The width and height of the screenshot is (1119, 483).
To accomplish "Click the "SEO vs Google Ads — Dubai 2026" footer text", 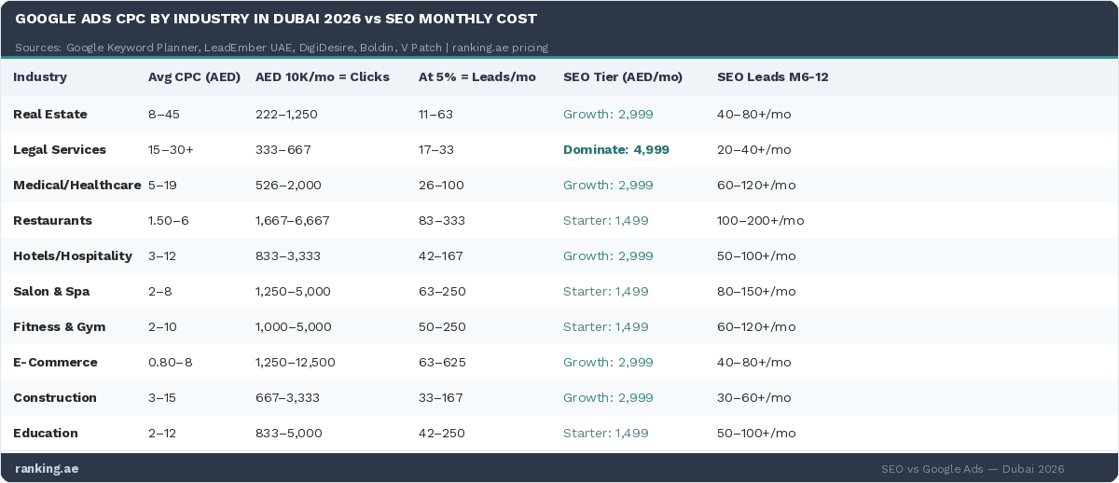I will point(973,469).
